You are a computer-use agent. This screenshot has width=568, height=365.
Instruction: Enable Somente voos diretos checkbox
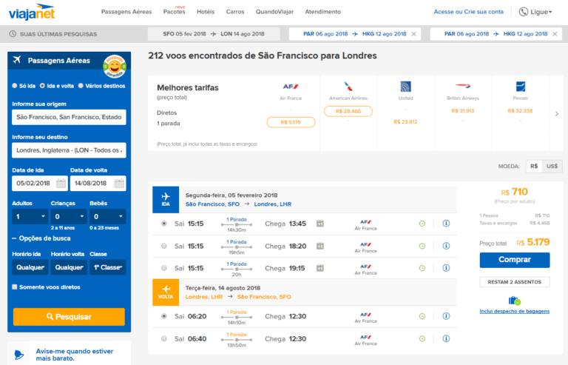[x=15, y=287]
